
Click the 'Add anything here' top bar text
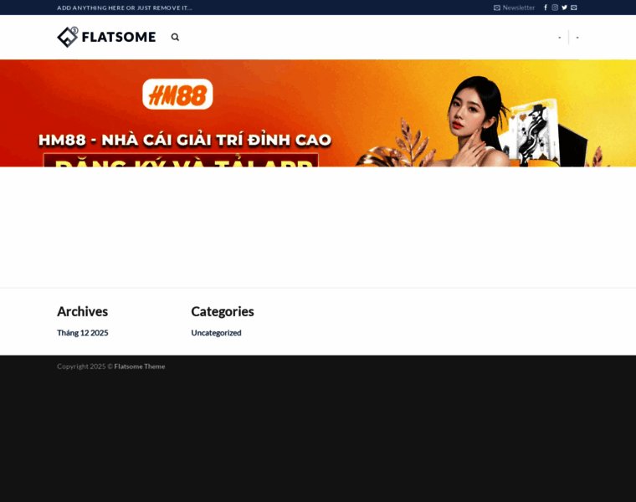point(125,8)
